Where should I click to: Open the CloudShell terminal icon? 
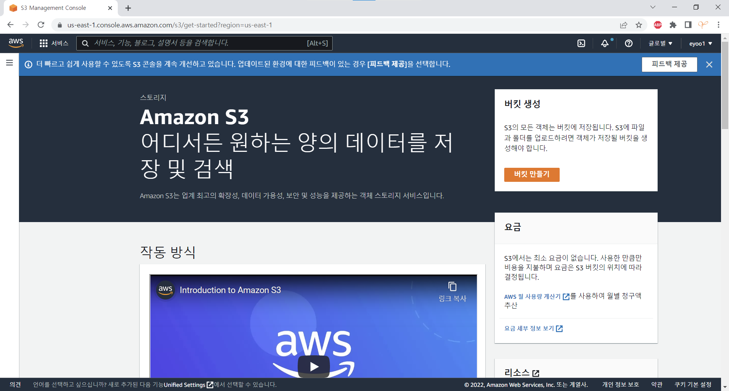(x=581, y=43)
